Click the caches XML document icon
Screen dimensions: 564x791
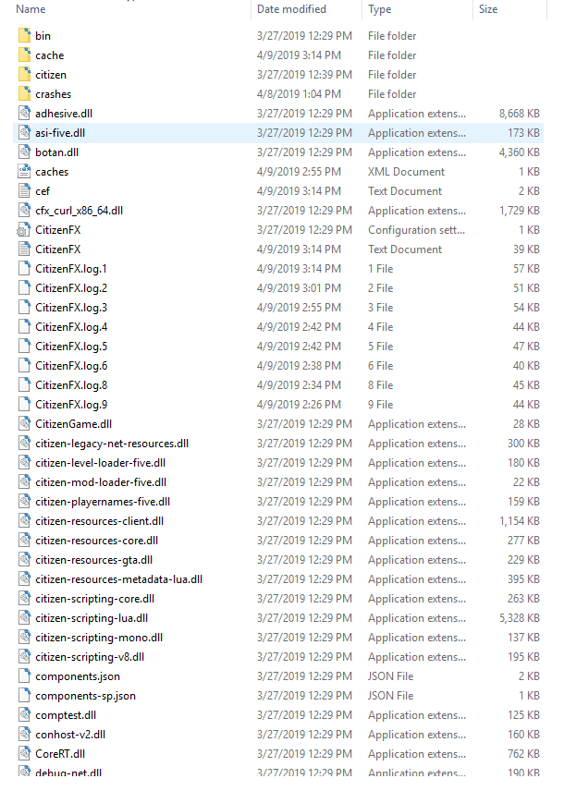pyautogui.click(x=24, y=172)
